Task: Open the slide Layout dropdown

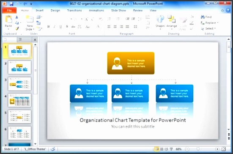Action: click(39, 17)
